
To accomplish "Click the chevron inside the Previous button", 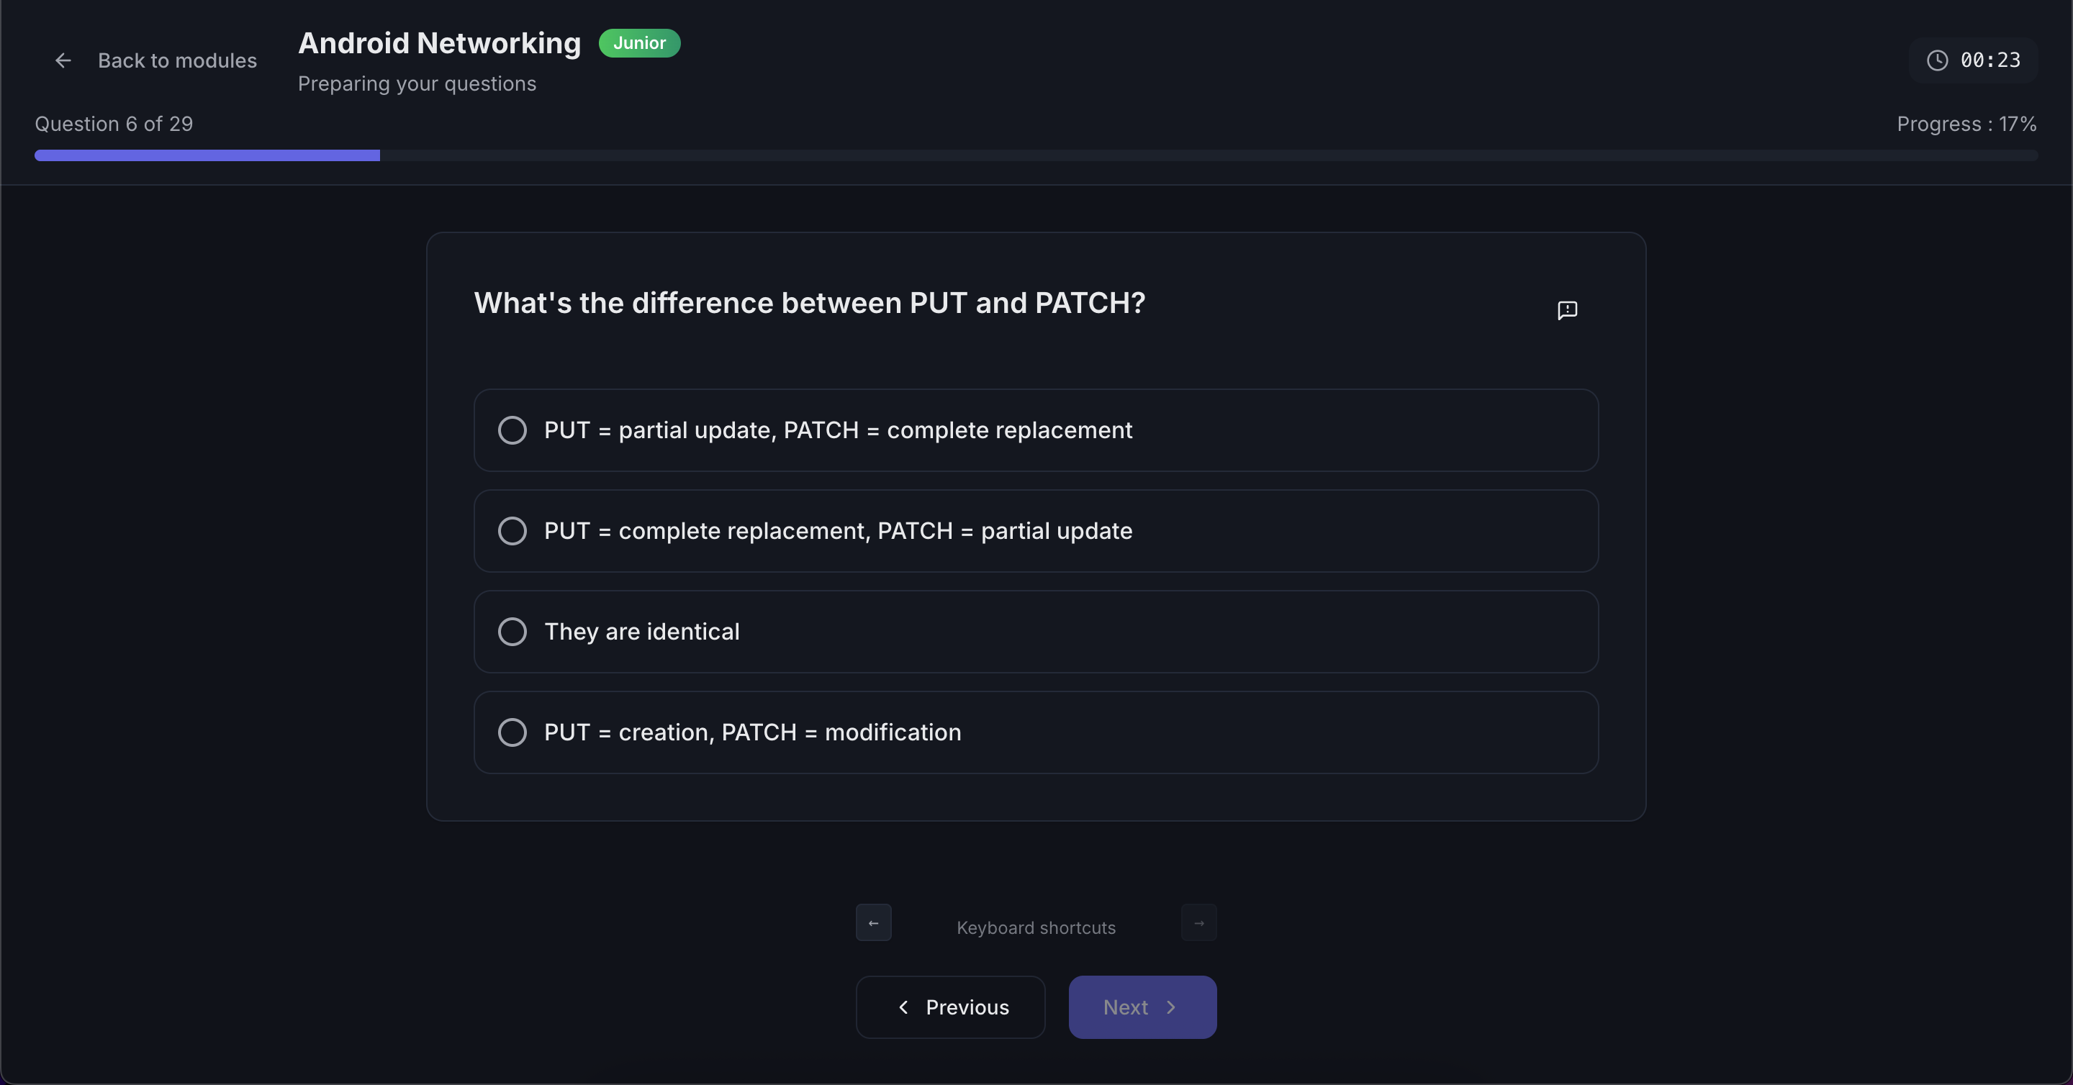I will click(x=904, y=1007).
